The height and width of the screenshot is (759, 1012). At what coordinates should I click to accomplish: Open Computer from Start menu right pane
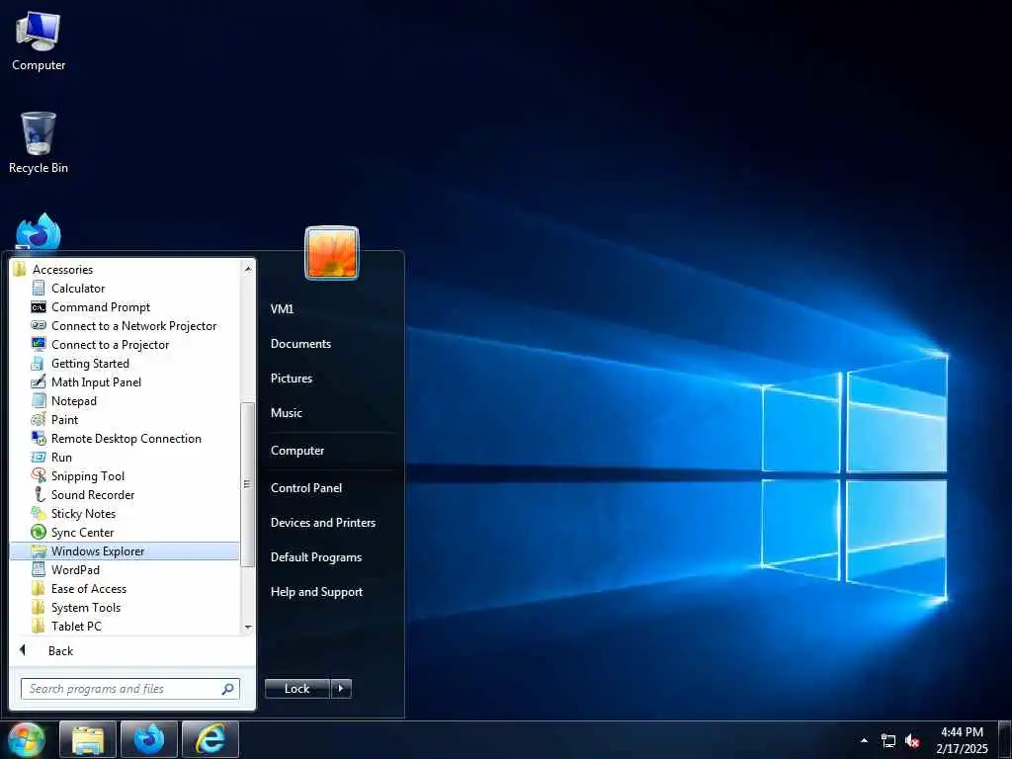[297, 451]
